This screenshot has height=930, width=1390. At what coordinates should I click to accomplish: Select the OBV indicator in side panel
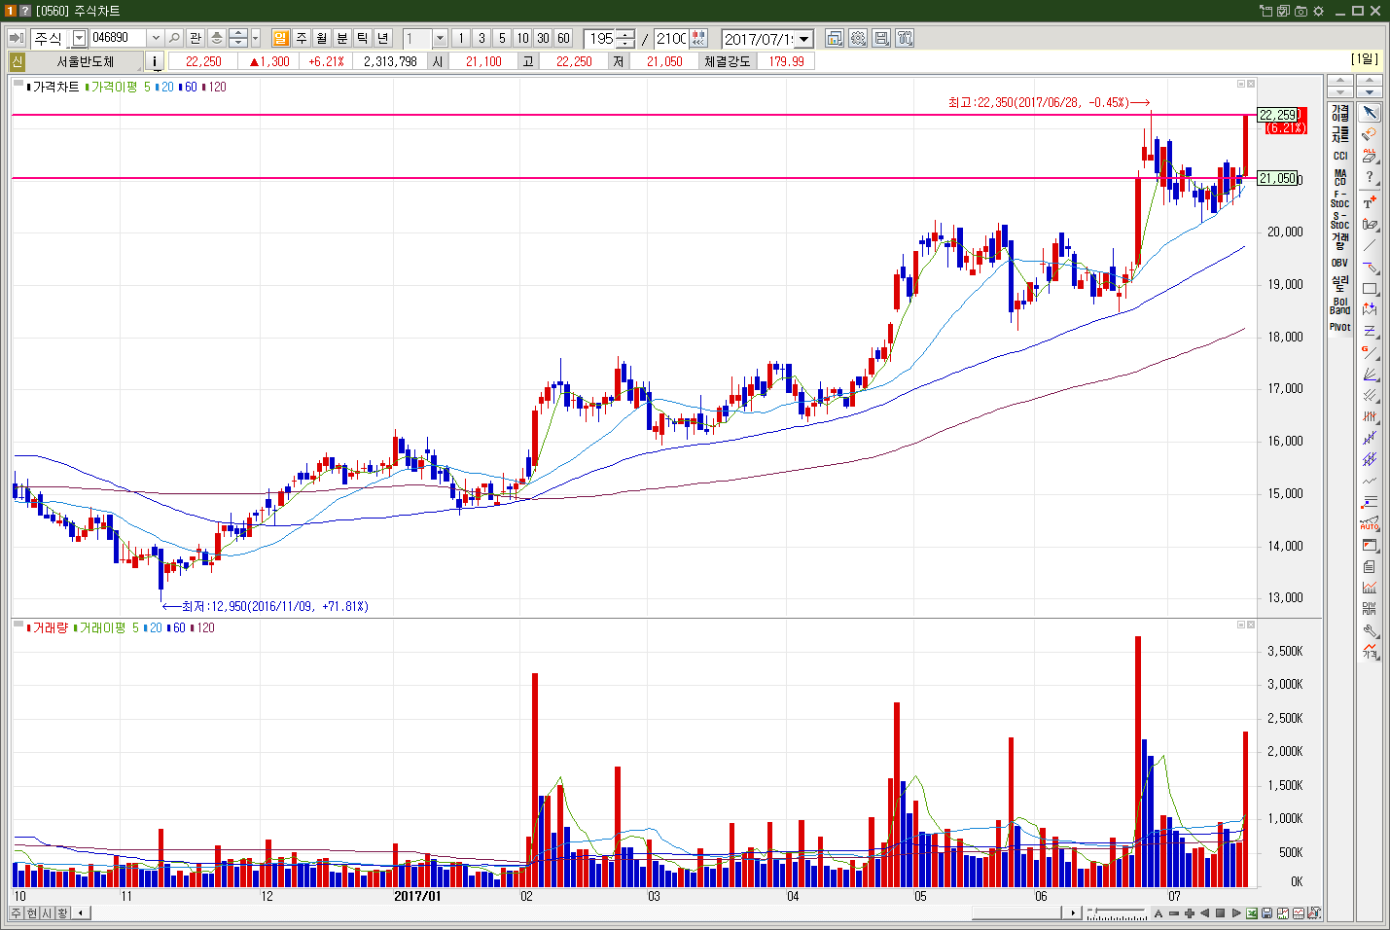[x=1340, y=263]
